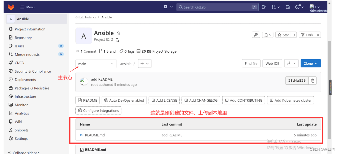This screenshot has height=154, width=339.
Task: Open Settings gear icon in sidebar
Action: 11,138
